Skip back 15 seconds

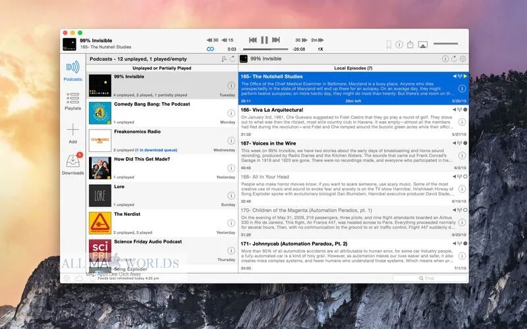227,40
